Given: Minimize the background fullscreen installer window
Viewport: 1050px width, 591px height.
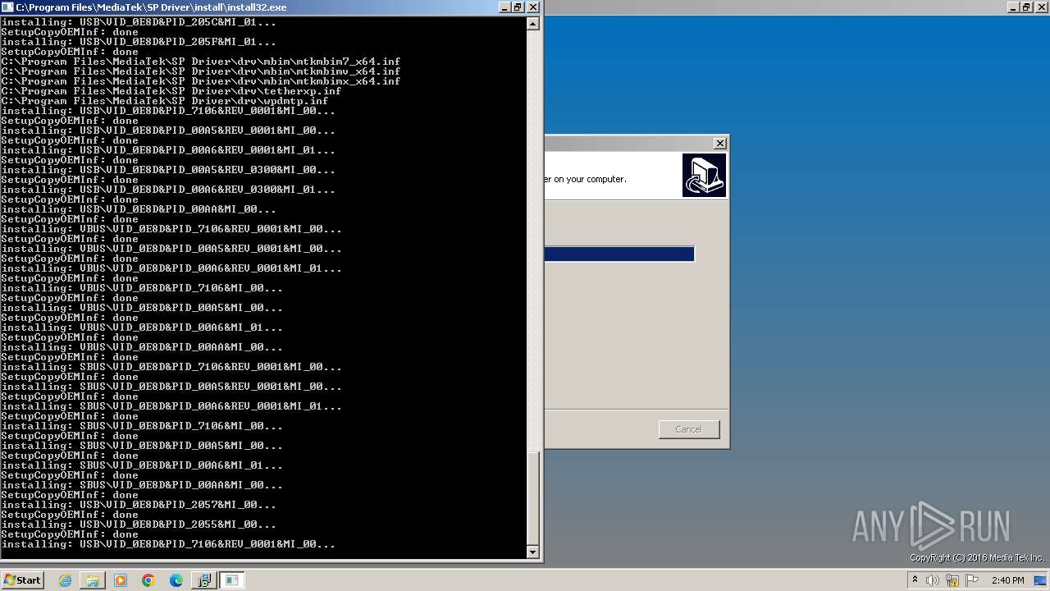Looking at the screenshot, I should point(1012,7).
